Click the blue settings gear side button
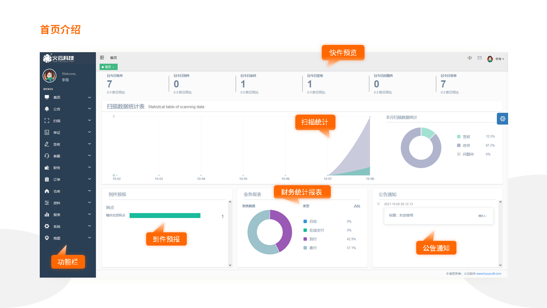547x308 pixels. click(x=503, y=119)
